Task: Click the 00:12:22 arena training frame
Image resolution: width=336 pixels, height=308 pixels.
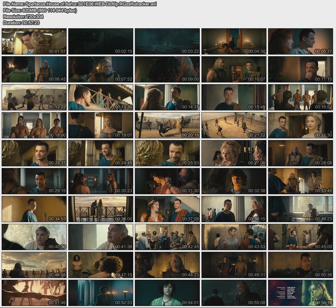Action: click(x=34, y=97)
